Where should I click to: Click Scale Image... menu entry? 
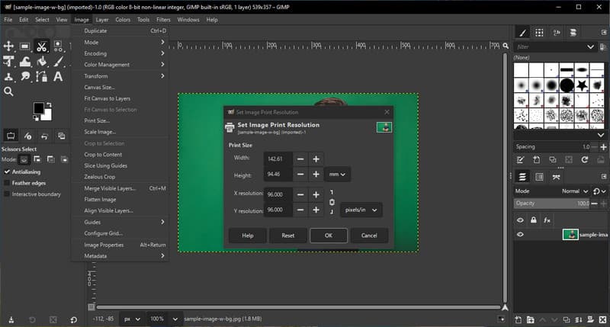click(x=99, y=132)
